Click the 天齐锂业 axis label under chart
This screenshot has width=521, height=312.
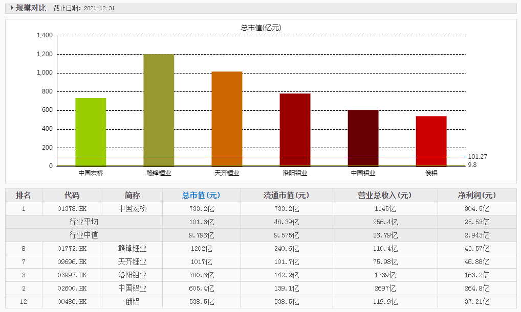(x=227, y=173)
